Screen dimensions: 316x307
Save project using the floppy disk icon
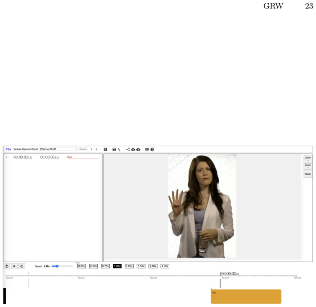[x=114, y=149]
